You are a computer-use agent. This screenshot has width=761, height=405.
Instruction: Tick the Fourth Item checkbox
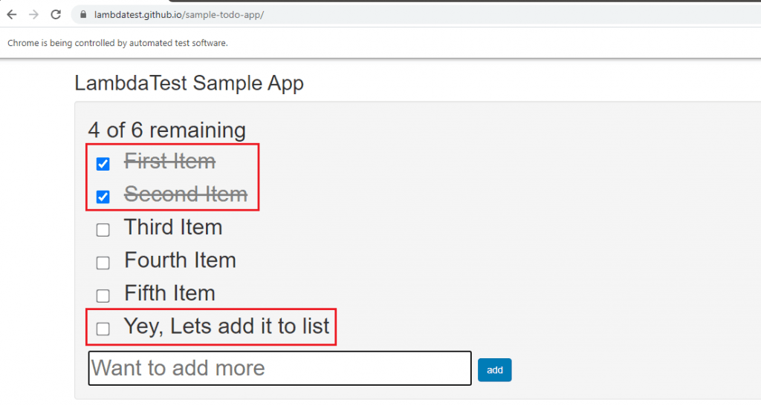[x=103, y=263]
